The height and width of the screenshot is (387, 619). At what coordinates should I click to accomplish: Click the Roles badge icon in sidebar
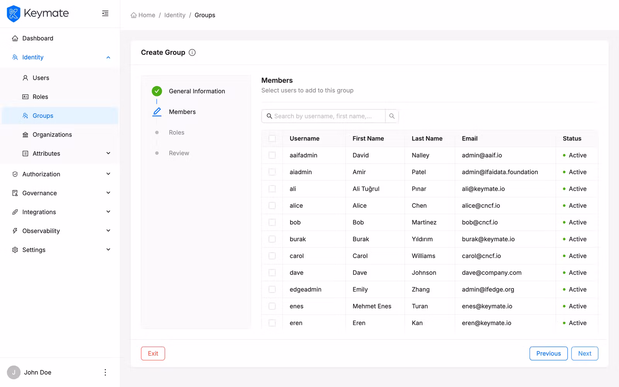25,97
